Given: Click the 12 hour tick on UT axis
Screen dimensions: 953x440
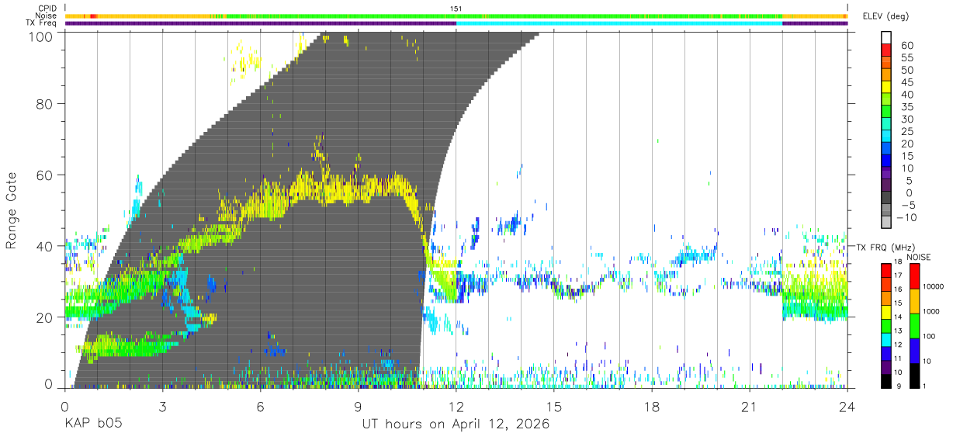Looking at the screenshot, I should [x=456, y=407].
